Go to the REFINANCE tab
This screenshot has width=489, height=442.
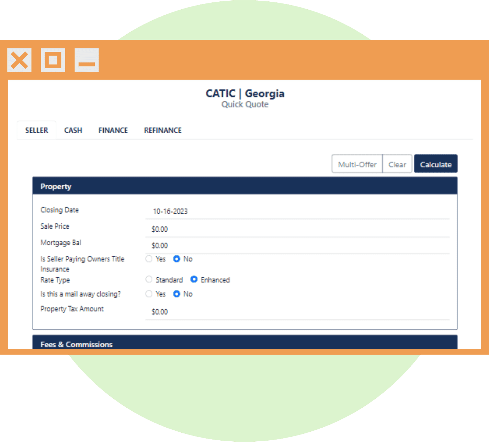point(163,130)
